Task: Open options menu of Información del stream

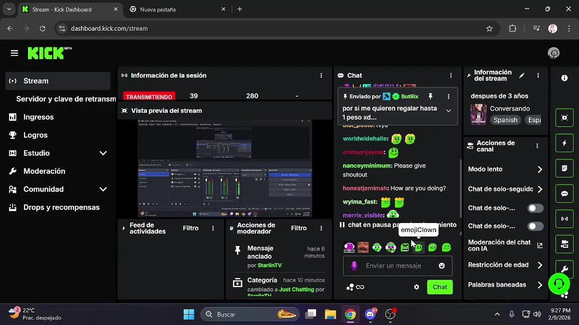Action: (538, 76)
